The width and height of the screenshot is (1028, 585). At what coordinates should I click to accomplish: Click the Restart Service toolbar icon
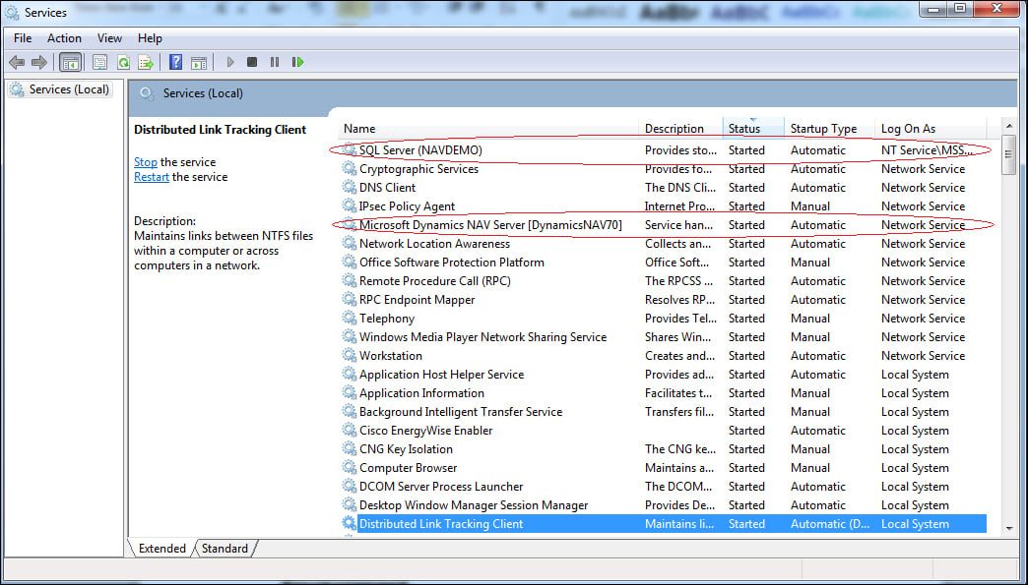[297, 62]
